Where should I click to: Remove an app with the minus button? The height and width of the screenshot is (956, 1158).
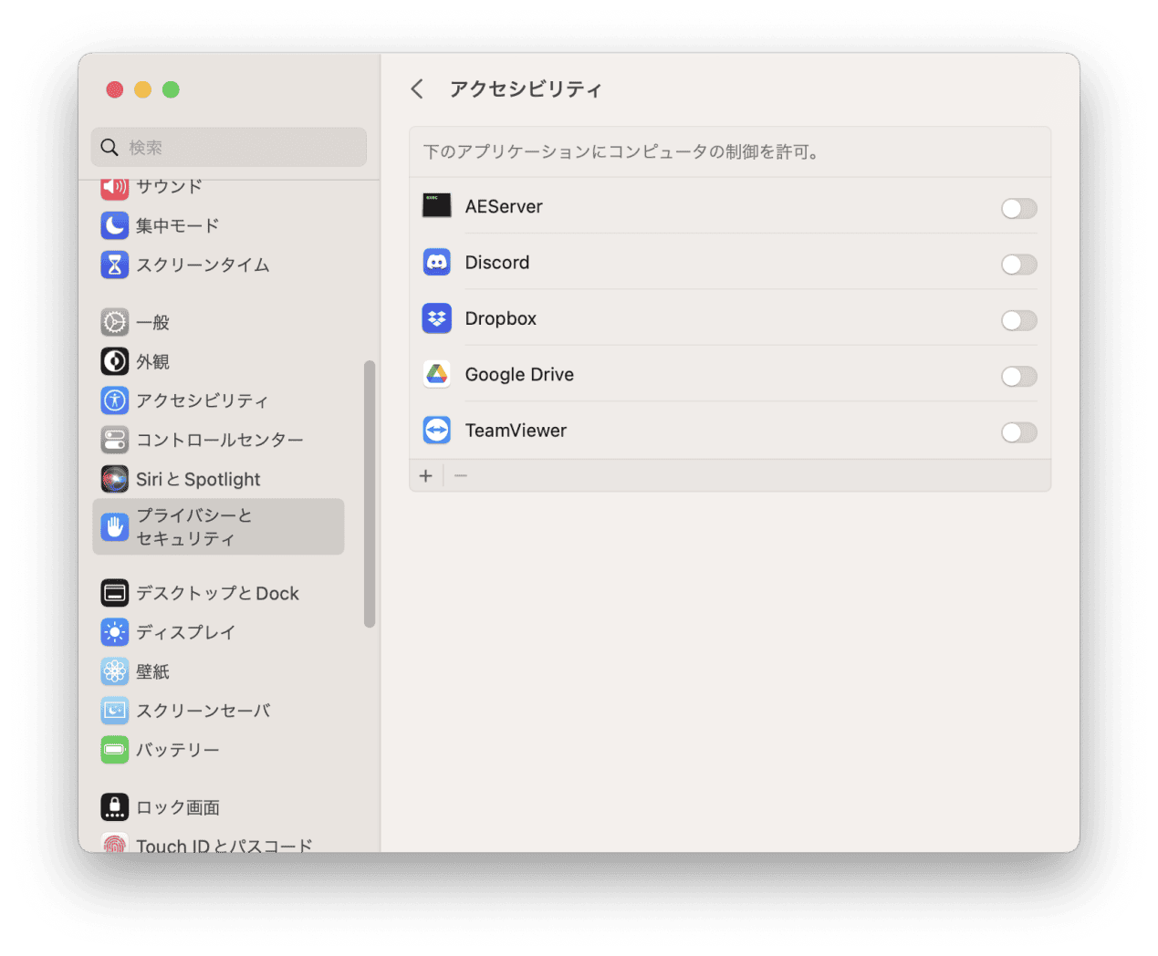[461, 475]
